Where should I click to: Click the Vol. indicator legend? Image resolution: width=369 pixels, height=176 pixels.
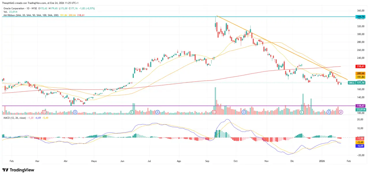pyautogui.click(x=6, y=12)
